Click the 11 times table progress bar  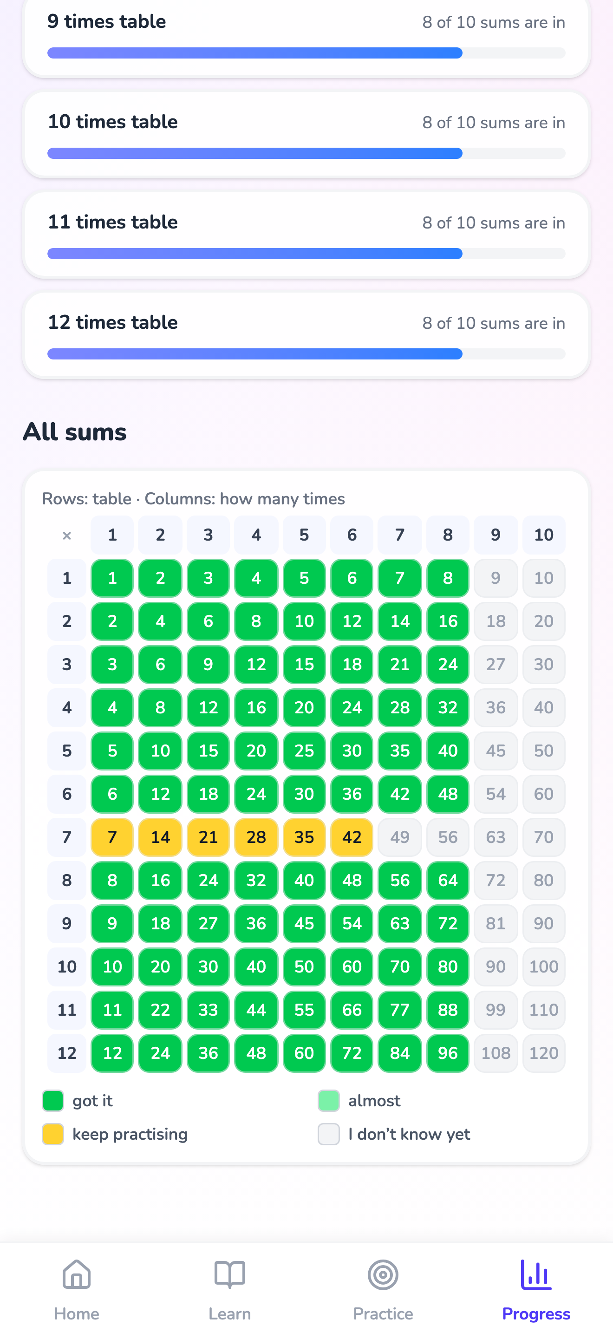click(x=306, y=254)
